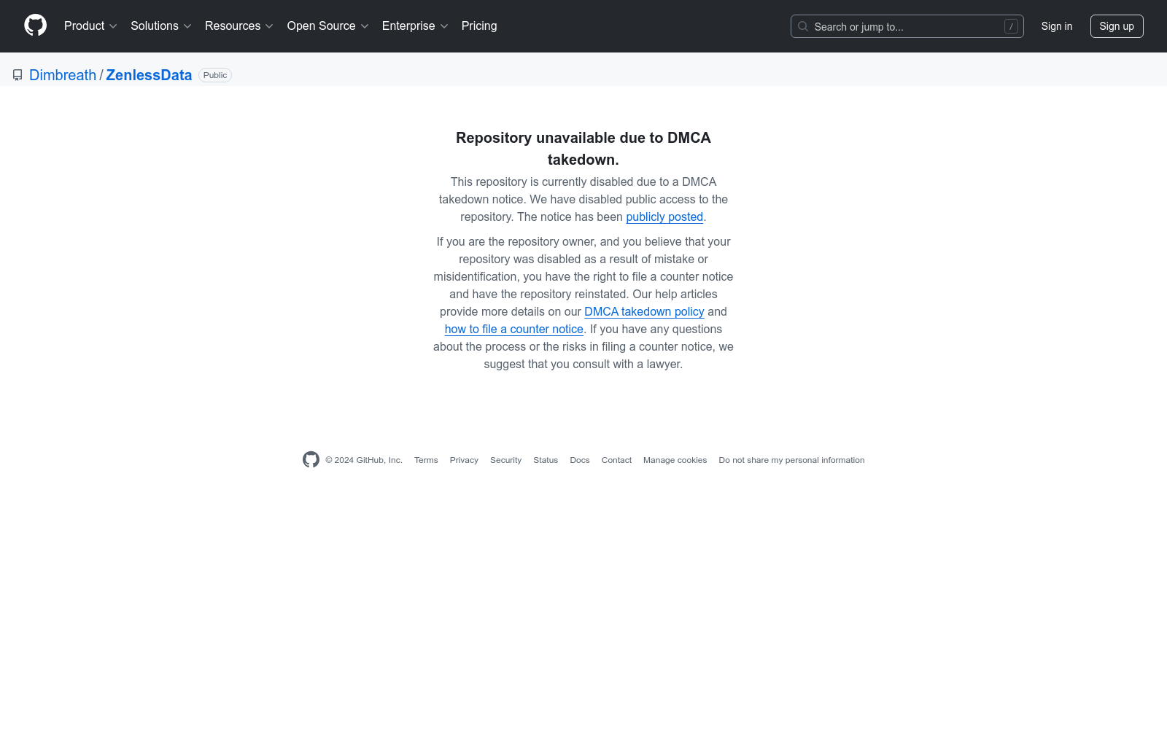This screenshot has height=729, width=1167.
Task: Click the GitHub logo in the footer
Action: 311,459
